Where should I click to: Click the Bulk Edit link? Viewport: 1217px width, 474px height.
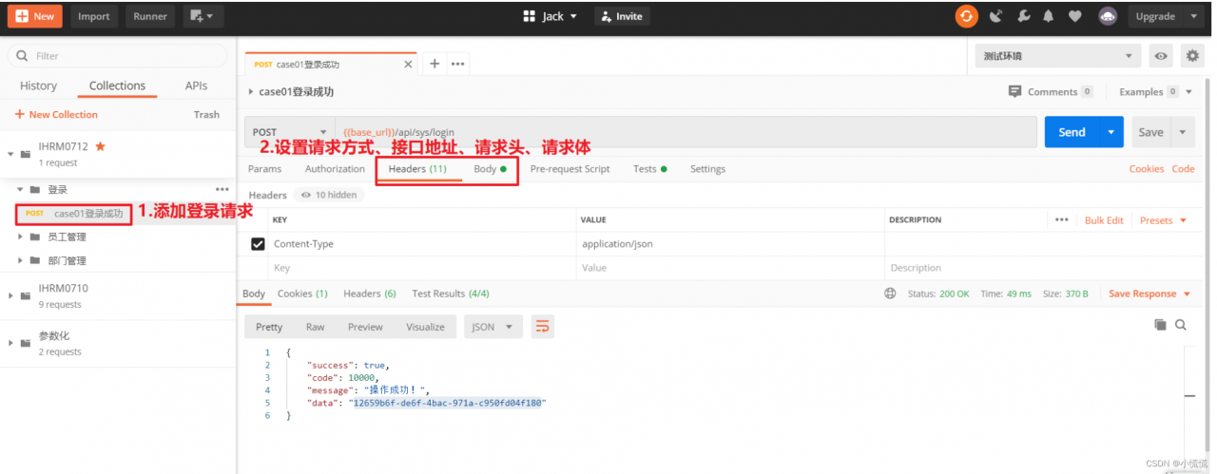[1104, 219]
